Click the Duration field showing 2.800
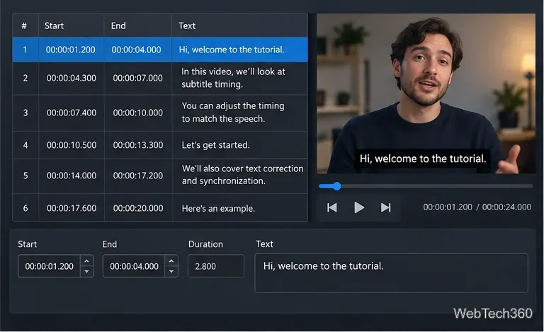This screenshot has height=332, width=544. click(x=216, y=266)
